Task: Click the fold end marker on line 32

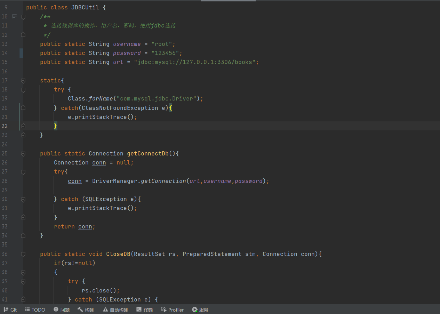Action: pos(23,217)
